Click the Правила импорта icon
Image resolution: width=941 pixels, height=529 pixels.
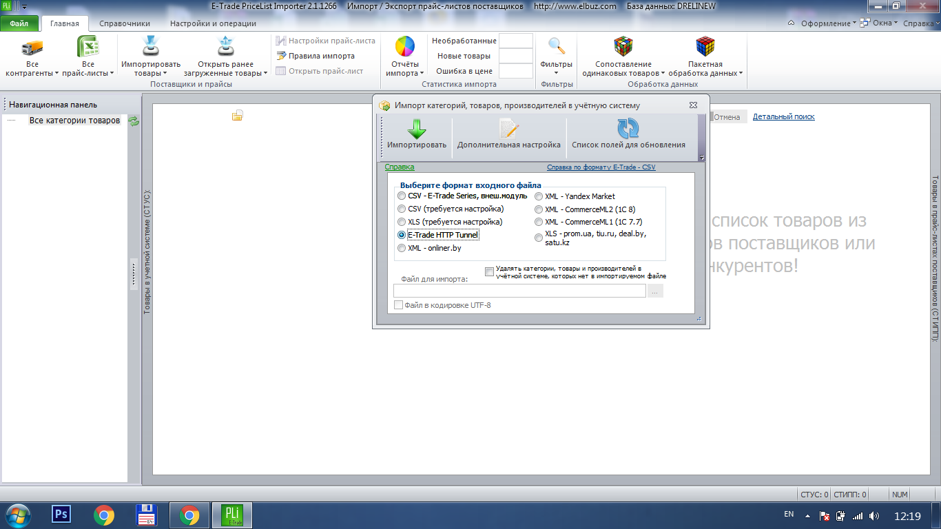(282, 56)
